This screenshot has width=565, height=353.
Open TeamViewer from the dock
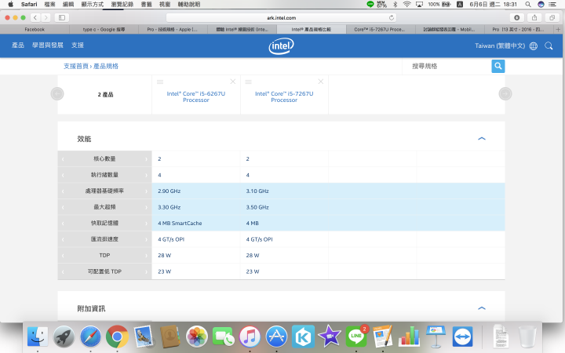(x=462, y=337)
